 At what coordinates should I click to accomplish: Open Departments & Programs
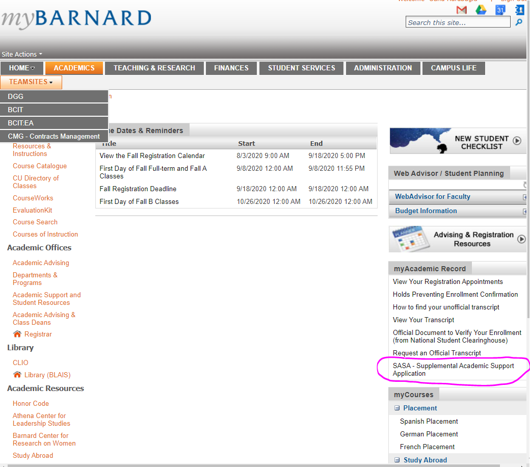[x=35, y=279]
